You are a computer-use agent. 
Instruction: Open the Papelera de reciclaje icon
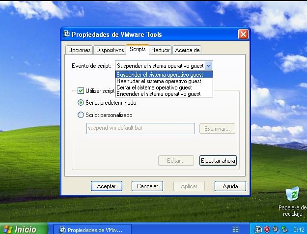(292, 202)
